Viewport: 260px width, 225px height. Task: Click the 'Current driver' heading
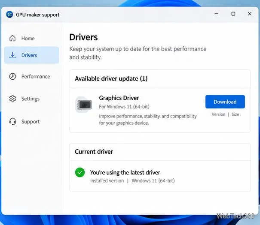coord(94,152)
